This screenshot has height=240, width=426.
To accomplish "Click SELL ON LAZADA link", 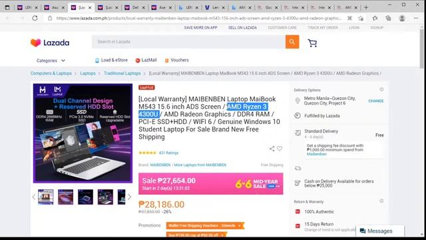I will pyautogui.click(x=242, y=28).
